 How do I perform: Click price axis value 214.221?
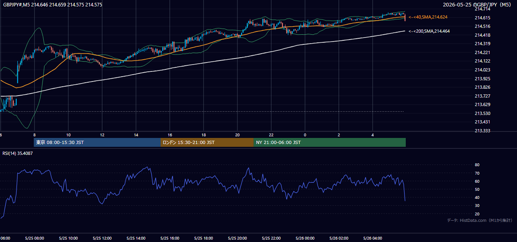click(x=482, y=52)
